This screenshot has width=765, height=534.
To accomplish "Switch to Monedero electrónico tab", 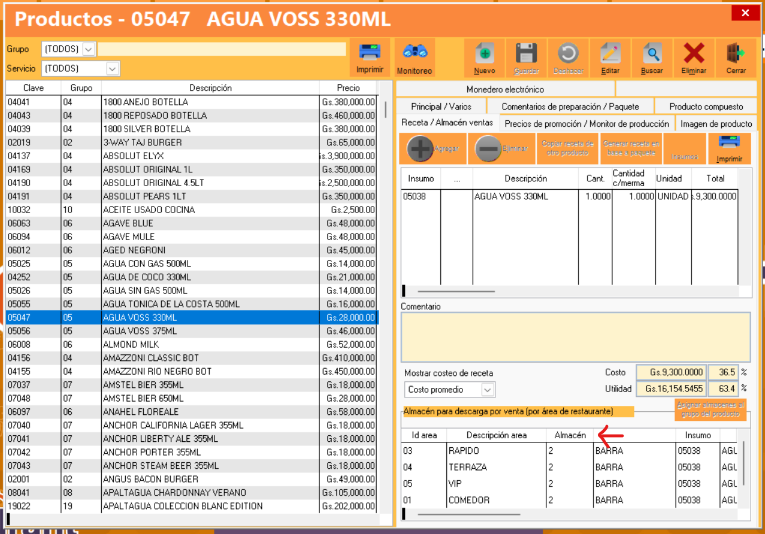I will [505, 89].
